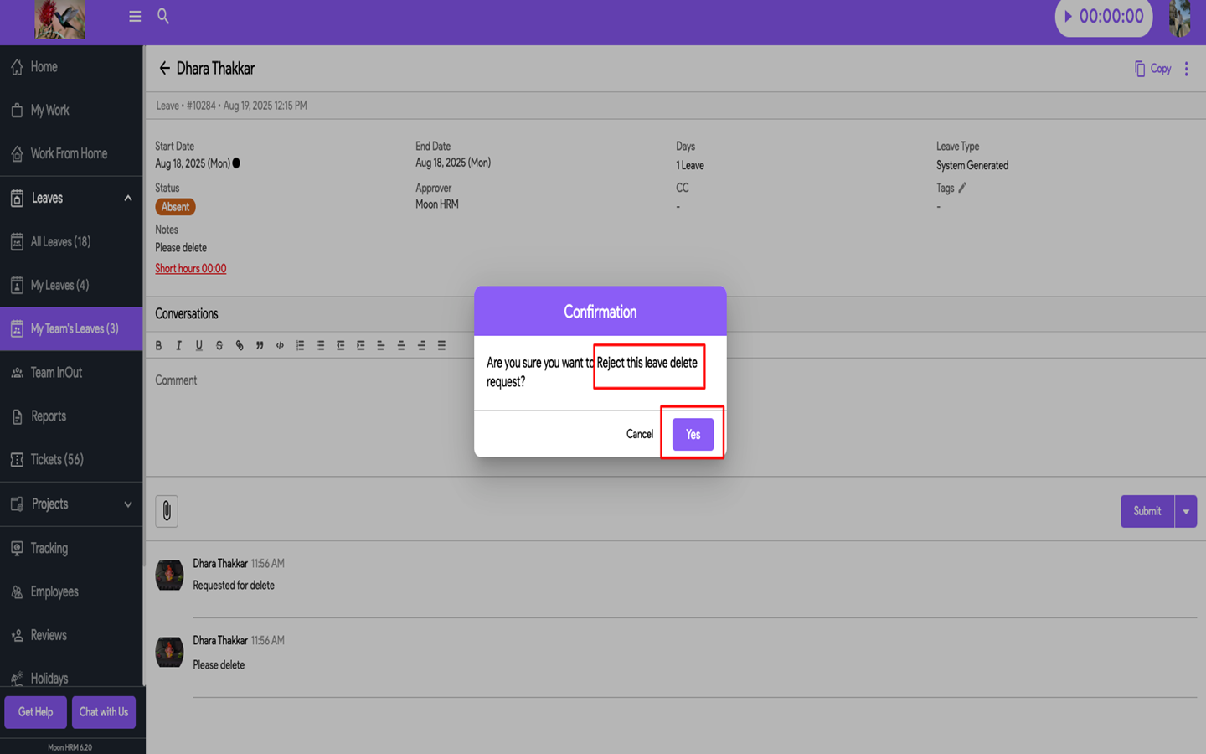1206x754 pixels.
Task: Insert a link using the link icon
Action: pos(240,345)
